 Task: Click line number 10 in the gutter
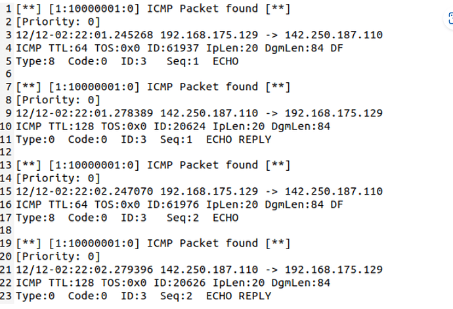6,126
